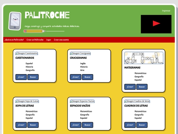Click Buscar in the Crucigramas card
Image resolution: width=178 pixels, height=134 pixels.
pos(88,77)
